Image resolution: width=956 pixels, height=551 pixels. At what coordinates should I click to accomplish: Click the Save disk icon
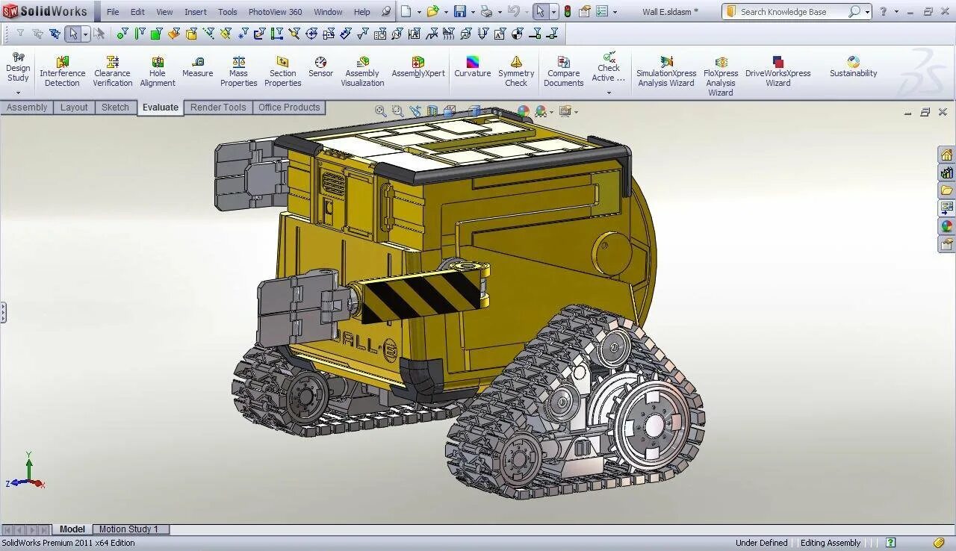tap(460, 11)
